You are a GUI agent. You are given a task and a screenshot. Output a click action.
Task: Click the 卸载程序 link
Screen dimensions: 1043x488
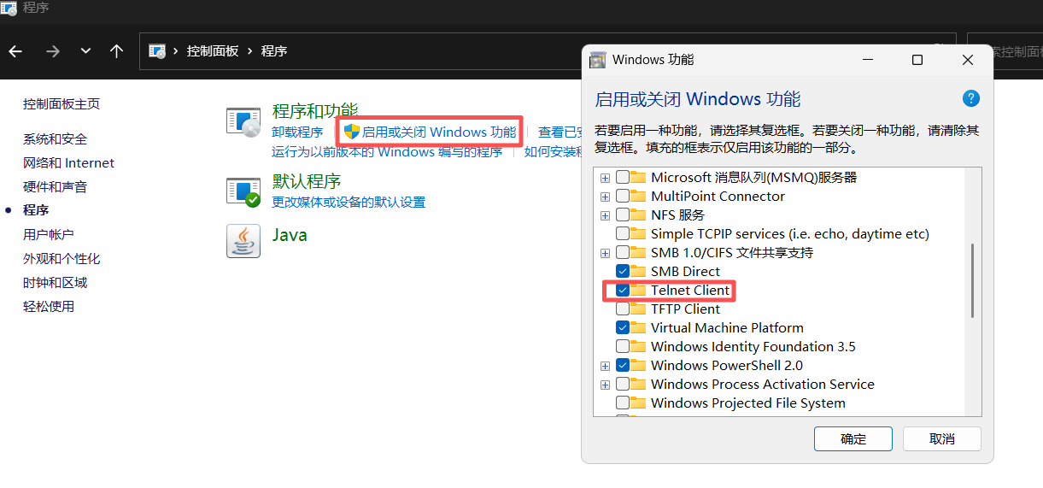click(297, 132)
